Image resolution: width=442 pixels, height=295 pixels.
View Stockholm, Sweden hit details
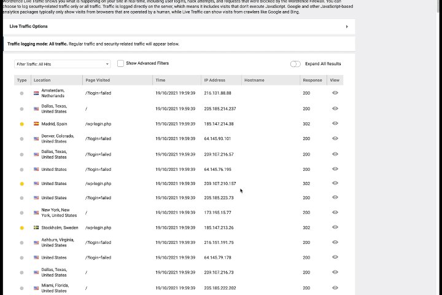click(x=335, y=227)
